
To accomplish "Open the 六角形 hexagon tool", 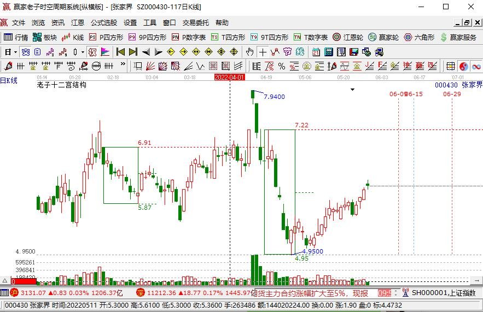I will point(419,37).
